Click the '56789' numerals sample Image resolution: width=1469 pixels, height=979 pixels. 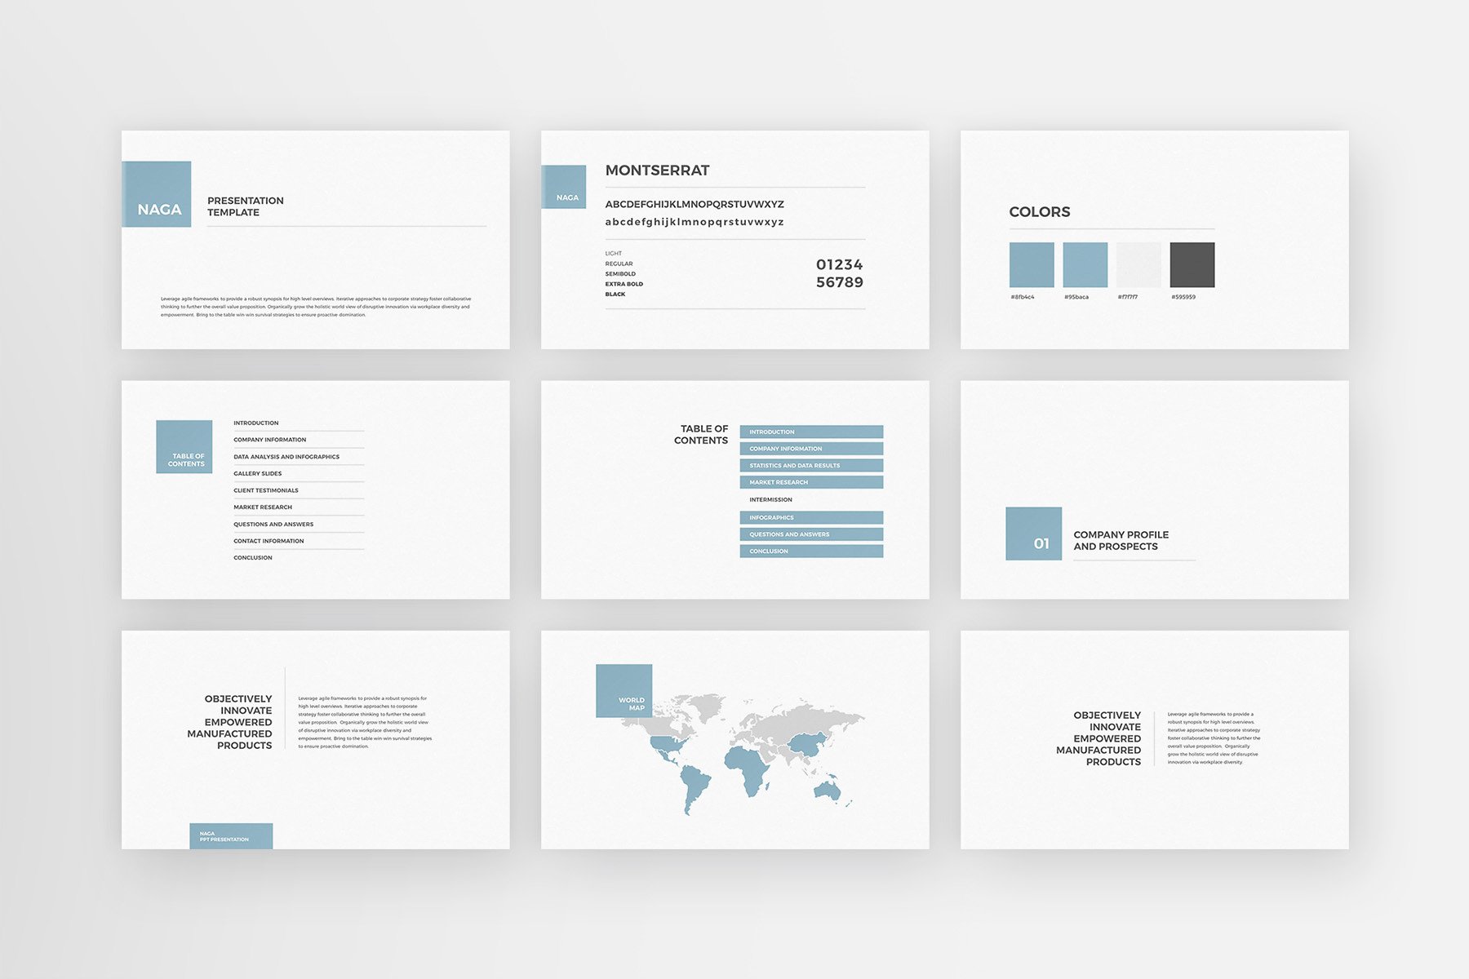pos(840,282)
